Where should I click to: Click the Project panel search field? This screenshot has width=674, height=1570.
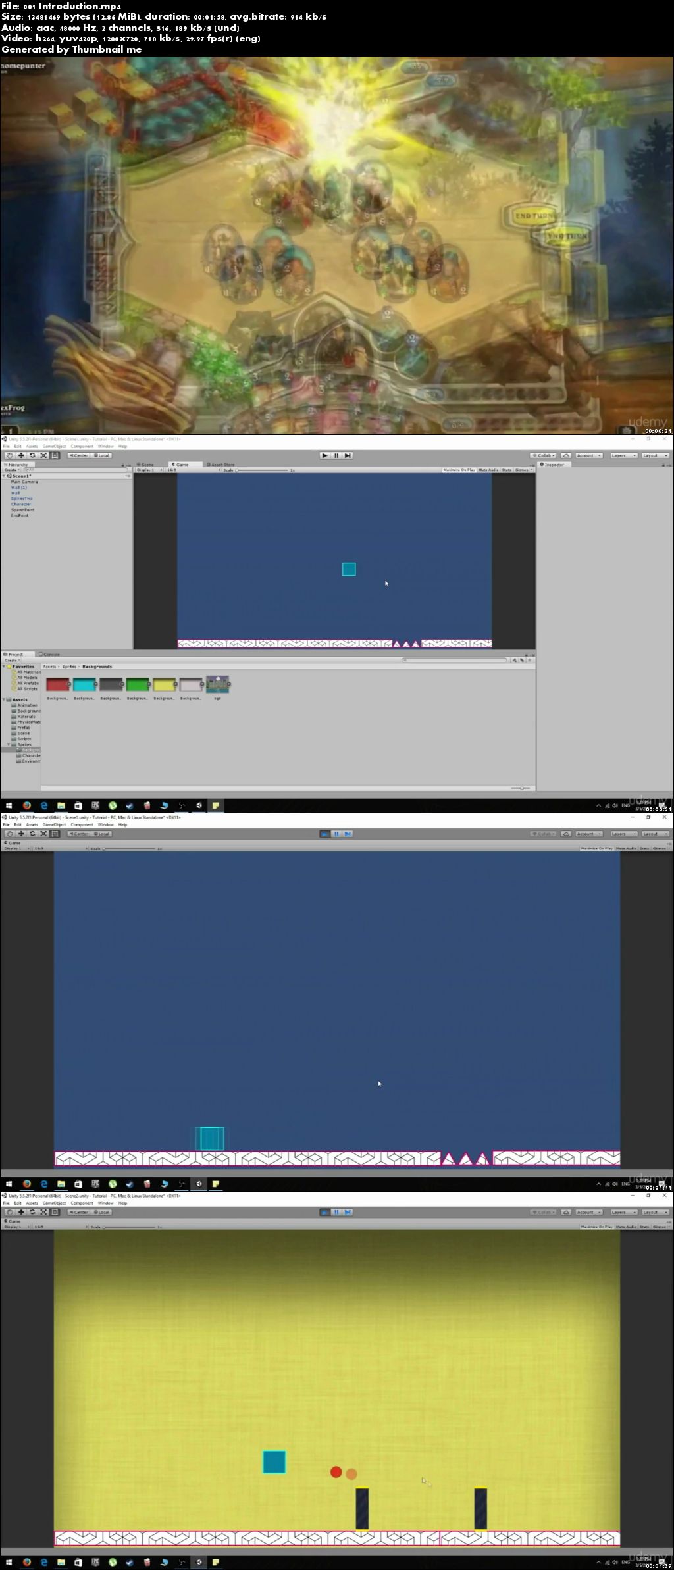pyautogui.click(x=454, y=660)
